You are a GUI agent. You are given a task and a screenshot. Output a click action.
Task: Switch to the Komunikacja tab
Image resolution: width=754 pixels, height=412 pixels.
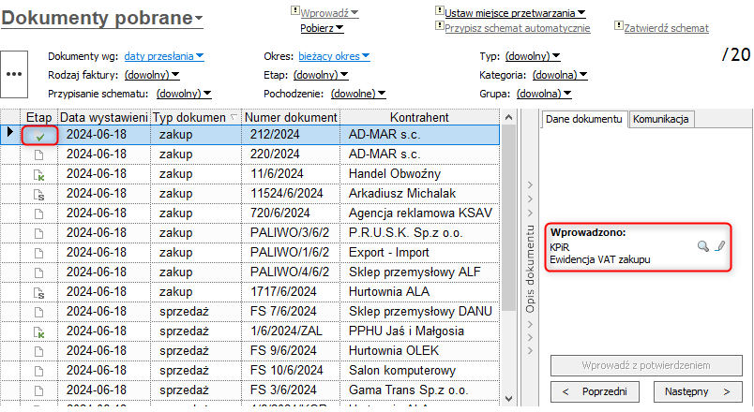(x=661, y=119)
